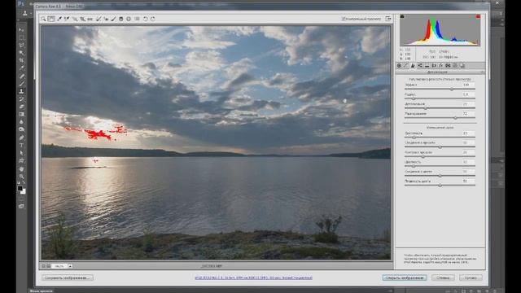The height and width of the screenshot is (293, 521).
Task: Click the Done button
Action: (471, 278)
